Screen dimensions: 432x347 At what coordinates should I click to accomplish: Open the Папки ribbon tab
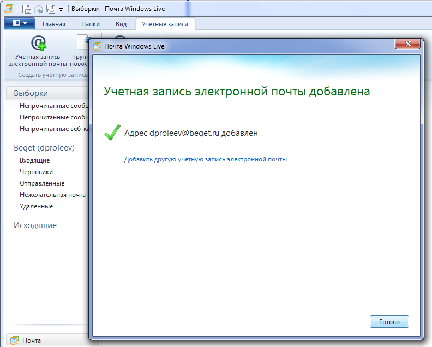[x=91, y=24]
